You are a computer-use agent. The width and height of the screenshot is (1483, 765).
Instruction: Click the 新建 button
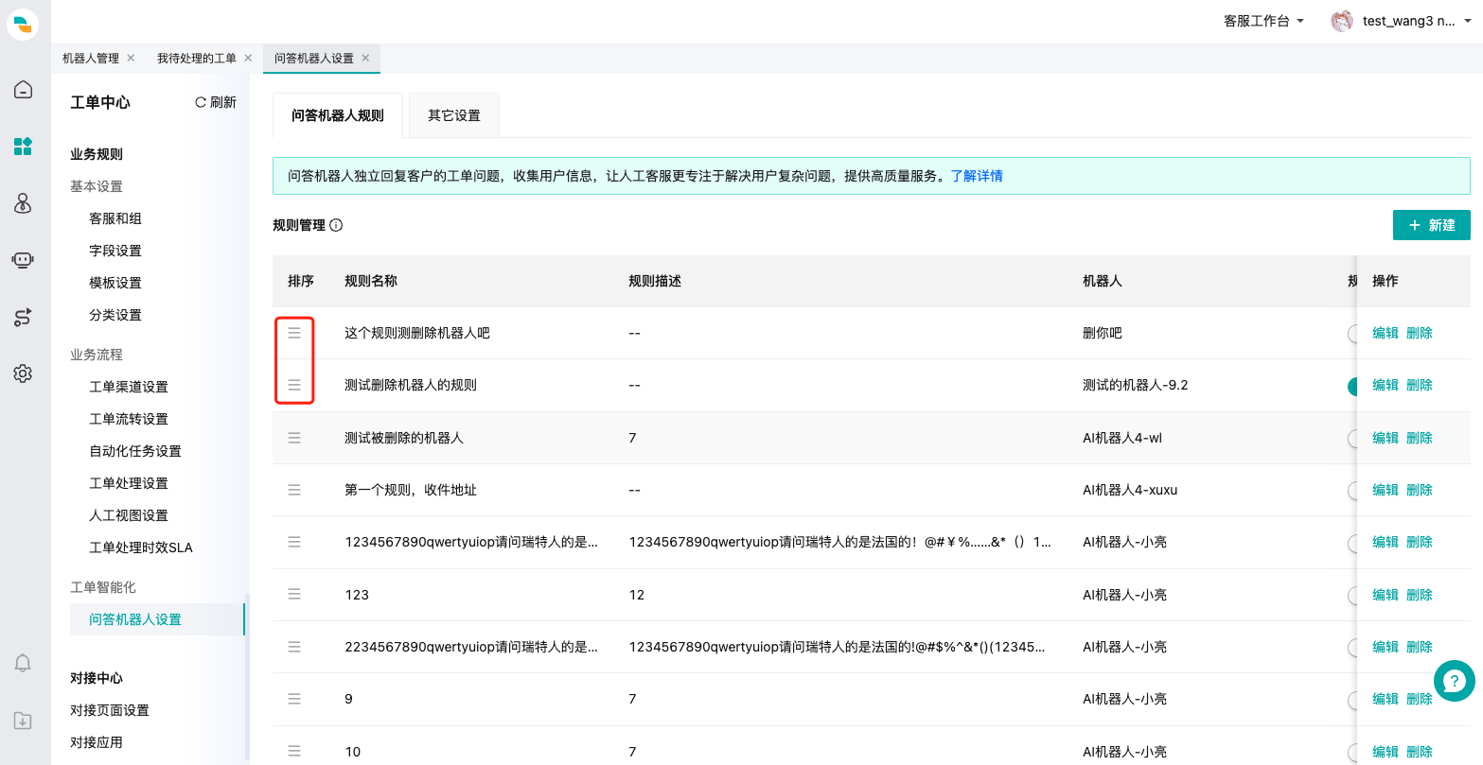click(1431, 225)
